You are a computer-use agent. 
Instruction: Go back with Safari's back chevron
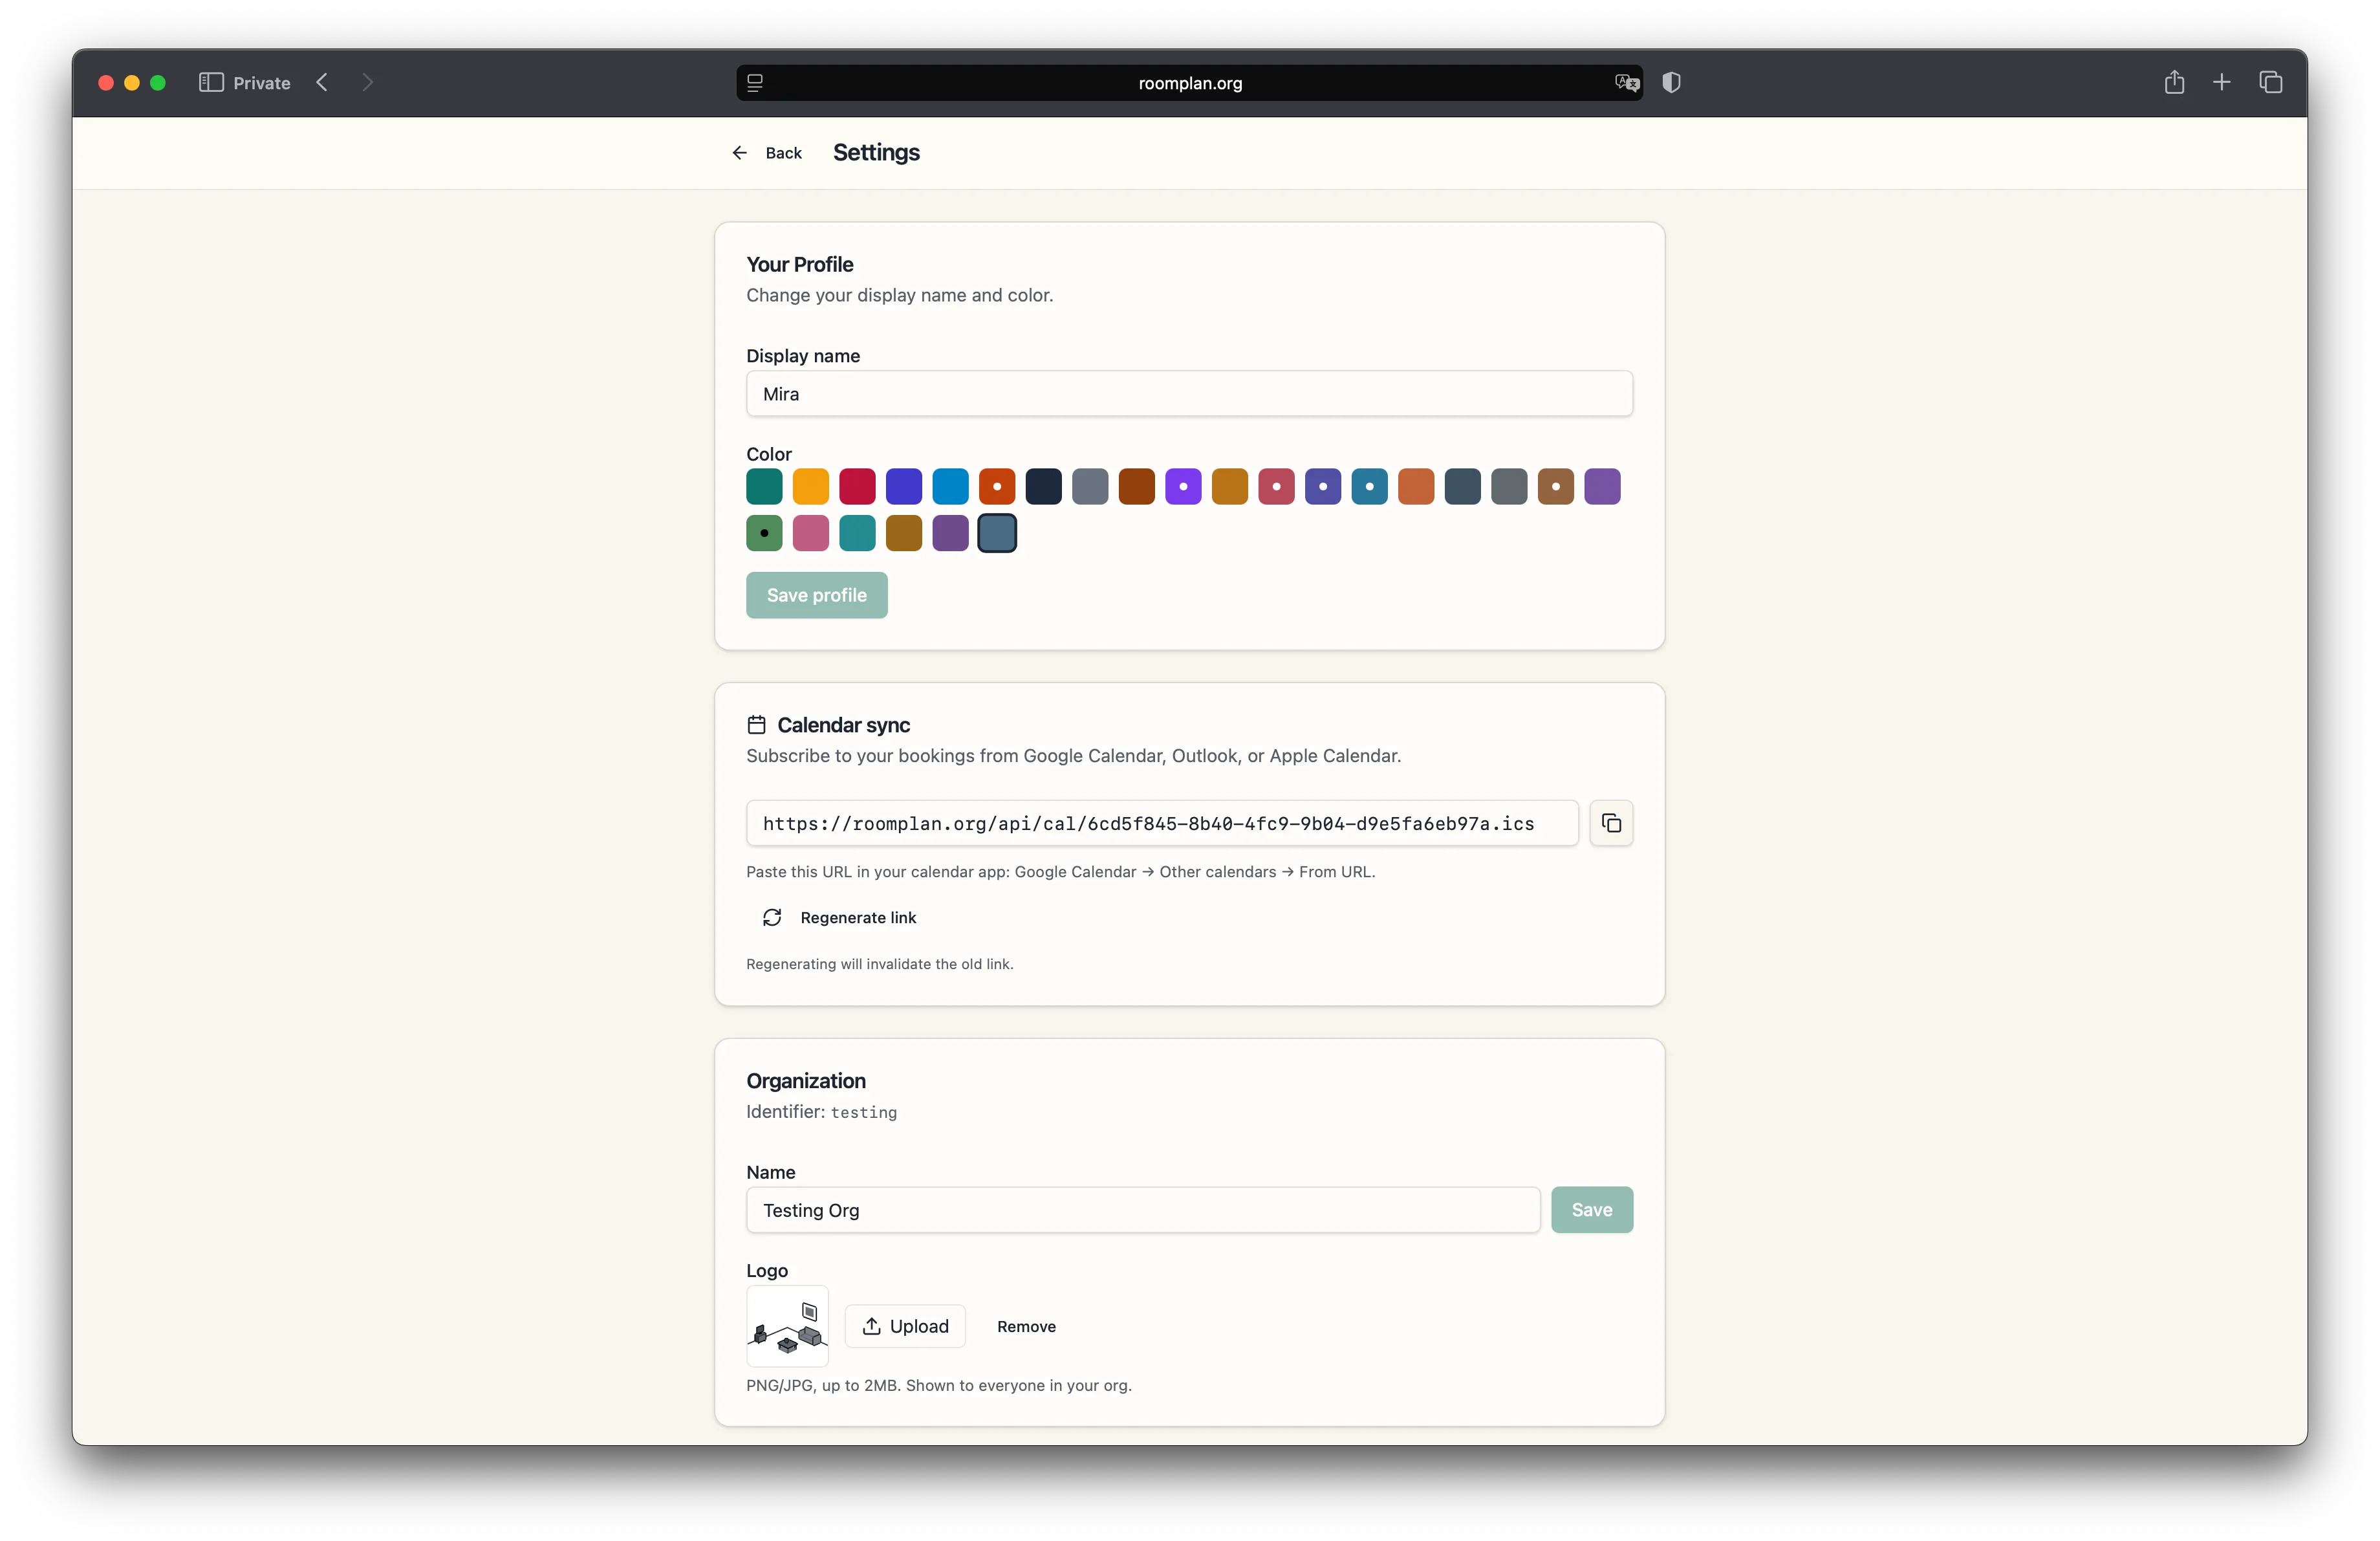tap(322, 82)
